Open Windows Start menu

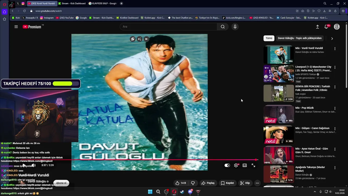[x=150, y=192]
